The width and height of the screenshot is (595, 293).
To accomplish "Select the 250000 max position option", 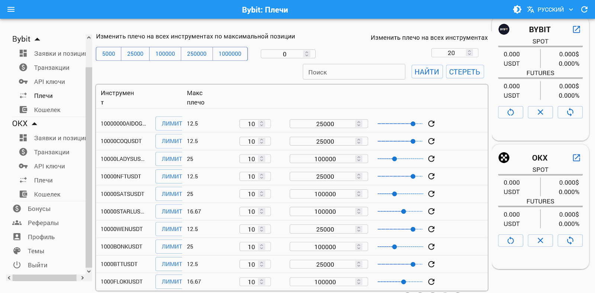I will [197, 54].
